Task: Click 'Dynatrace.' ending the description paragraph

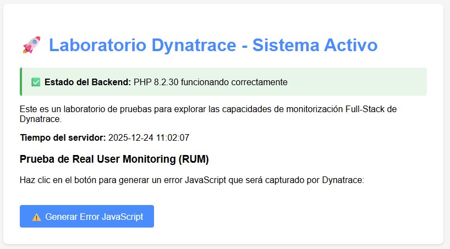Action: [x=41, y=118]
